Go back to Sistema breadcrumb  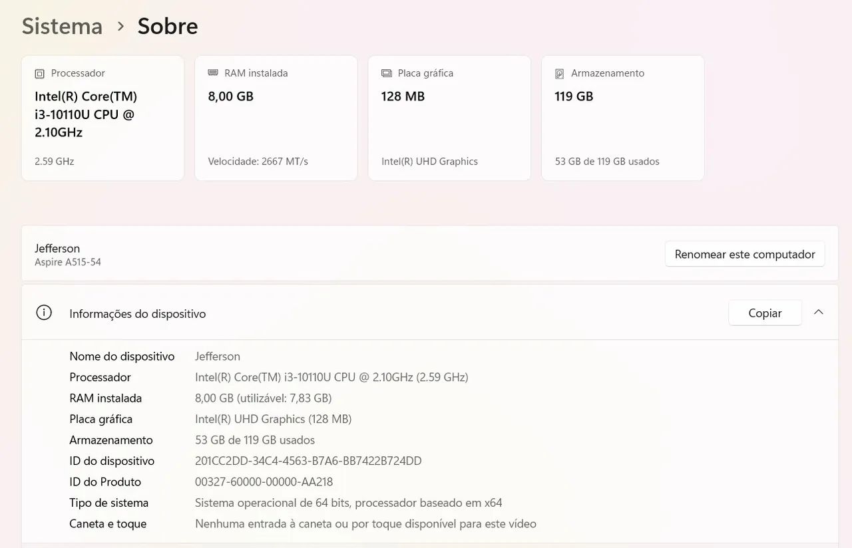point(62,26)
